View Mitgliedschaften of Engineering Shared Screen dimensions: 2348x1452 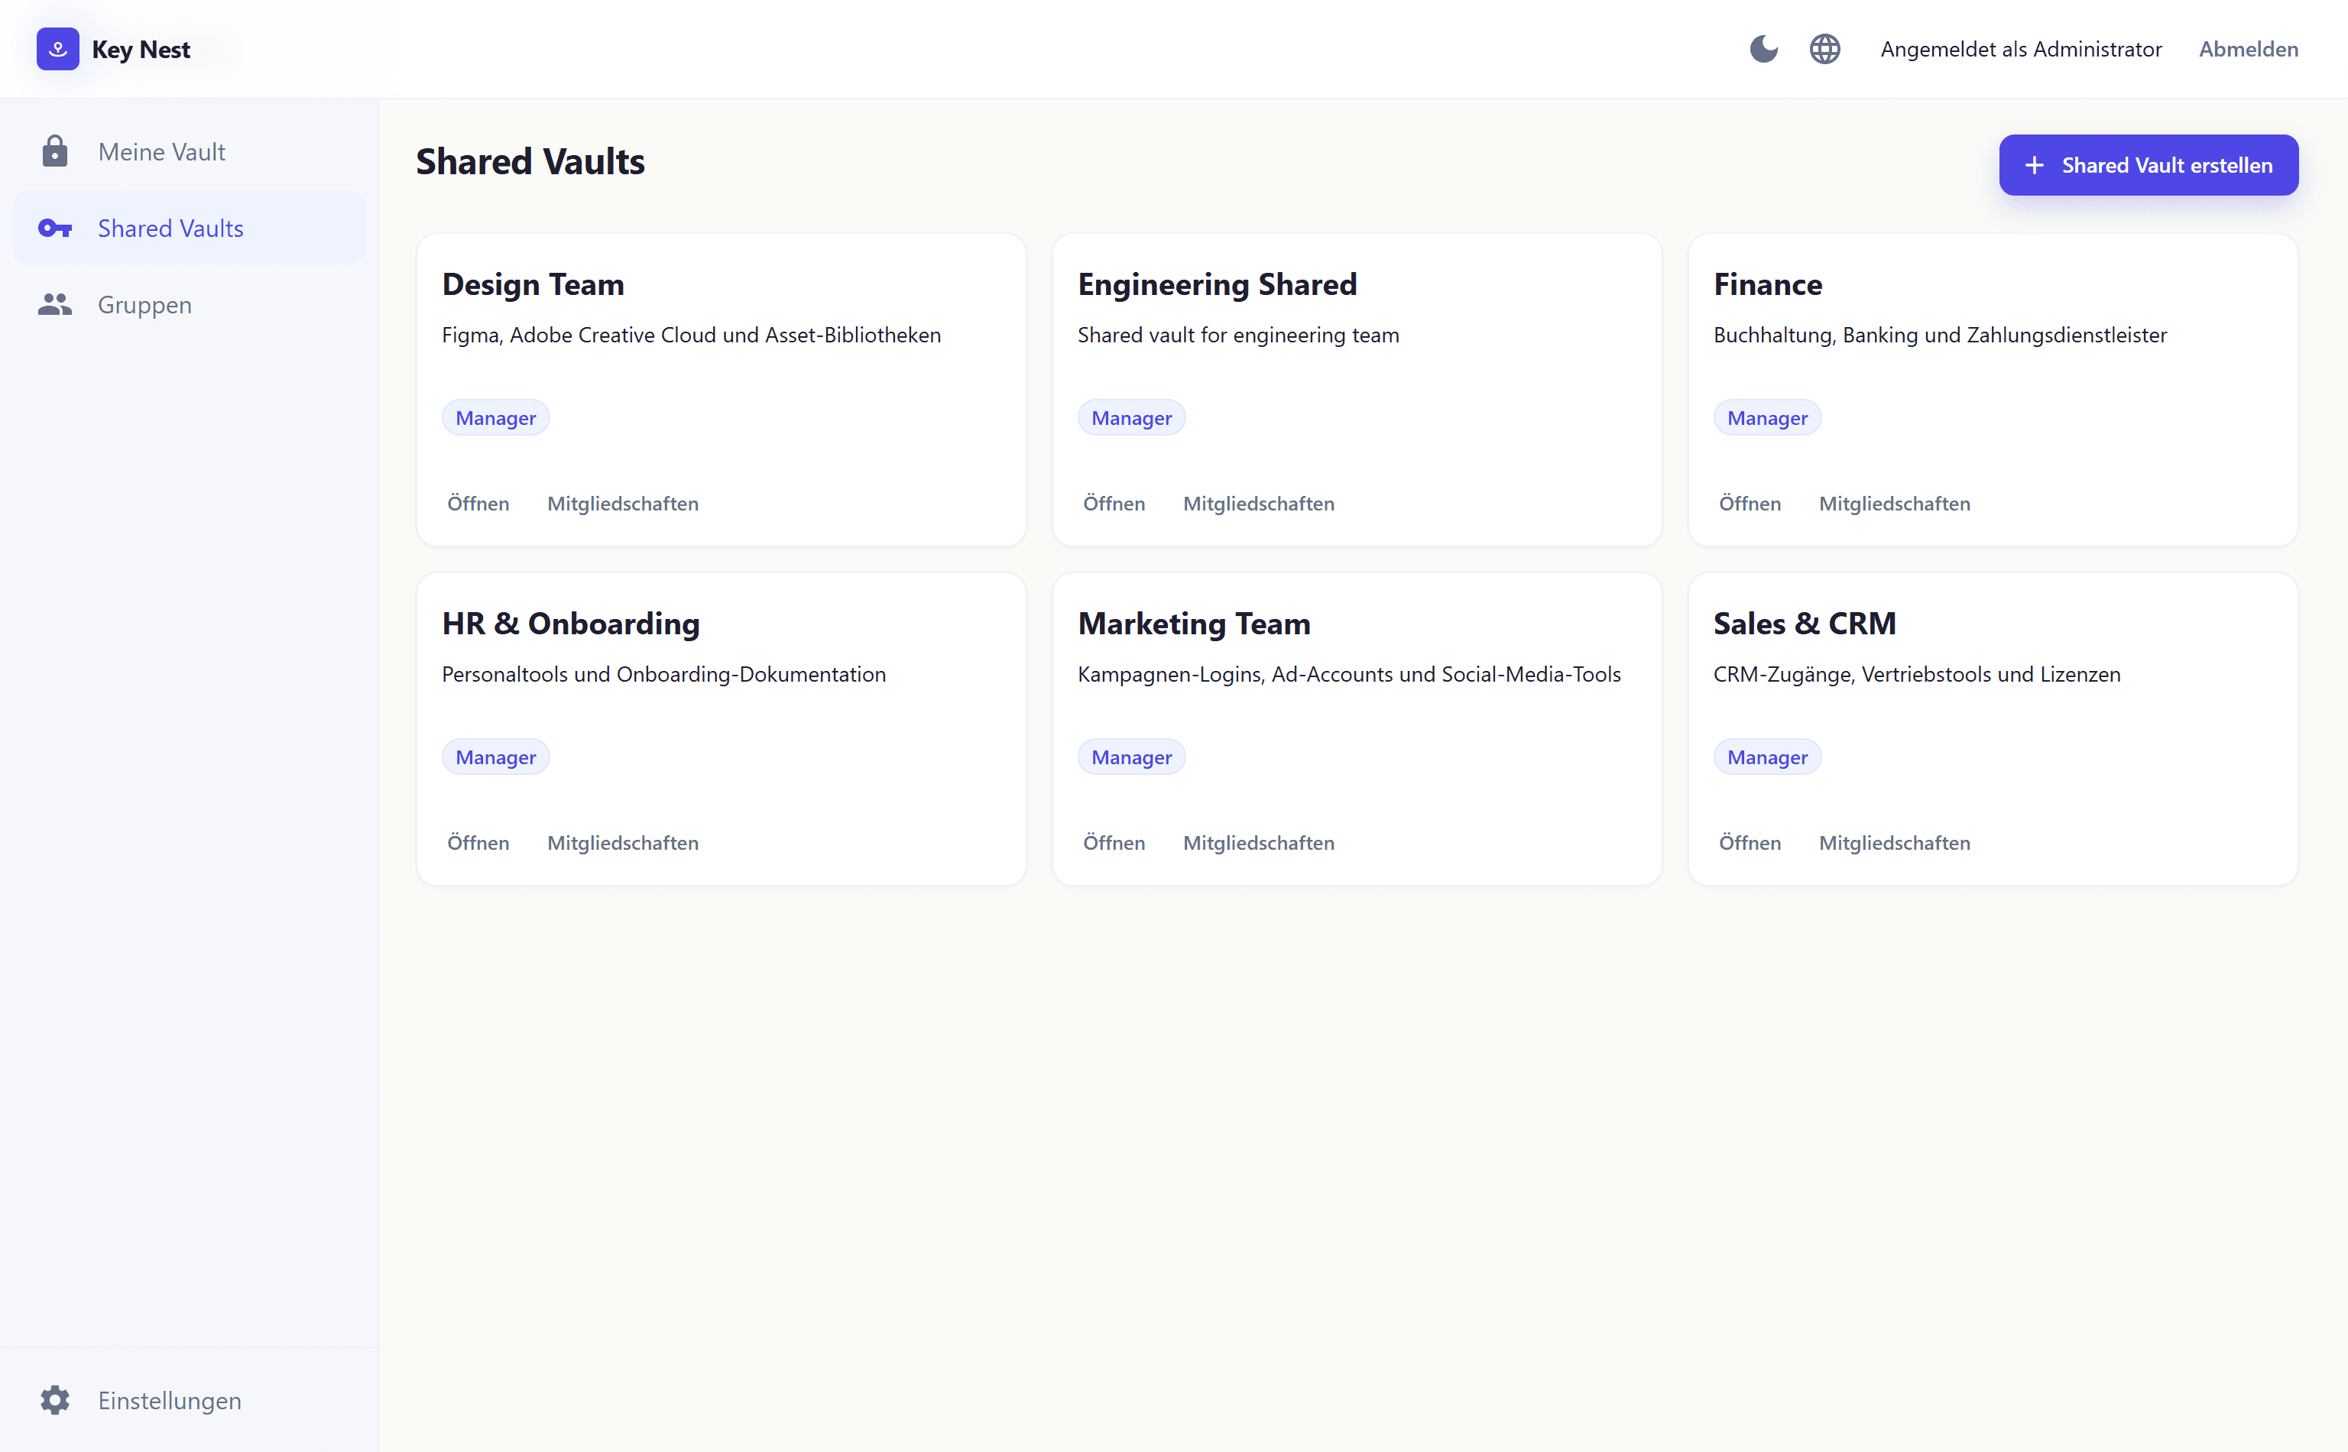pos(1258,503)
